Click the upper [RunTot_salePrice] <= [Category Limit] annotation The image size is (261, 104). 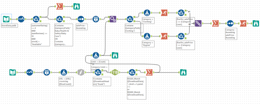point(185,22)
